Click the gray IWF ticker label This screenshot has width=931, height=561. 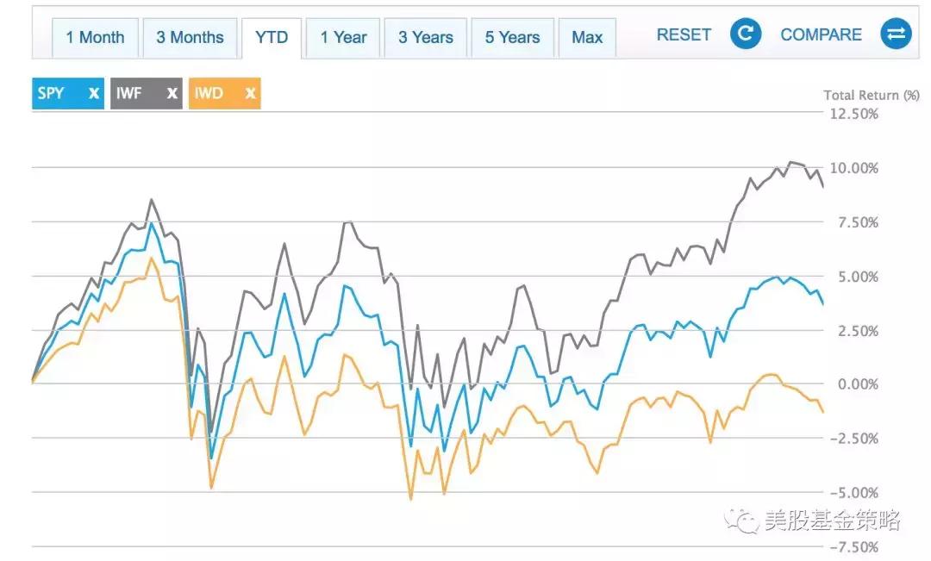[128, 93]
